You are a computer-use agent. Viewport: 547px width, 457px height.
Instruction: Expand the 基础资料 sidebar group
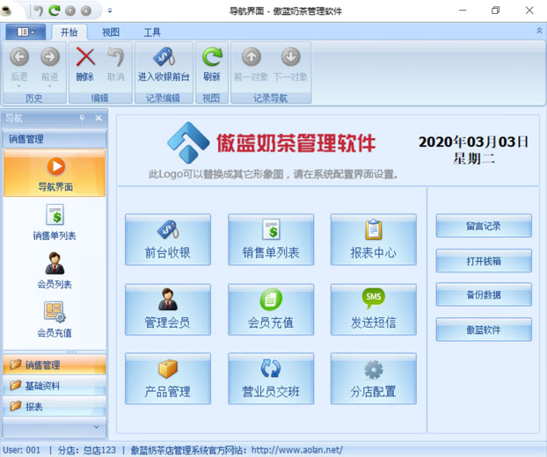click(54, 385)
